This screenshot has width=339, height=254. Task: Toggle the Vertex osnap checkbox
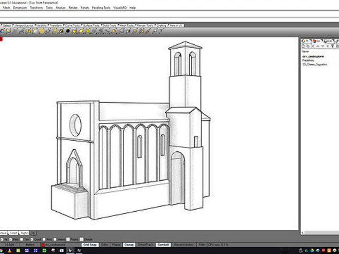pyautogui.click(x=55, y=240)
